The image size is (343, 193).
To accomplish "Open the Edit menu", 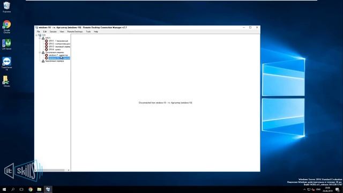I will [45, 32].
